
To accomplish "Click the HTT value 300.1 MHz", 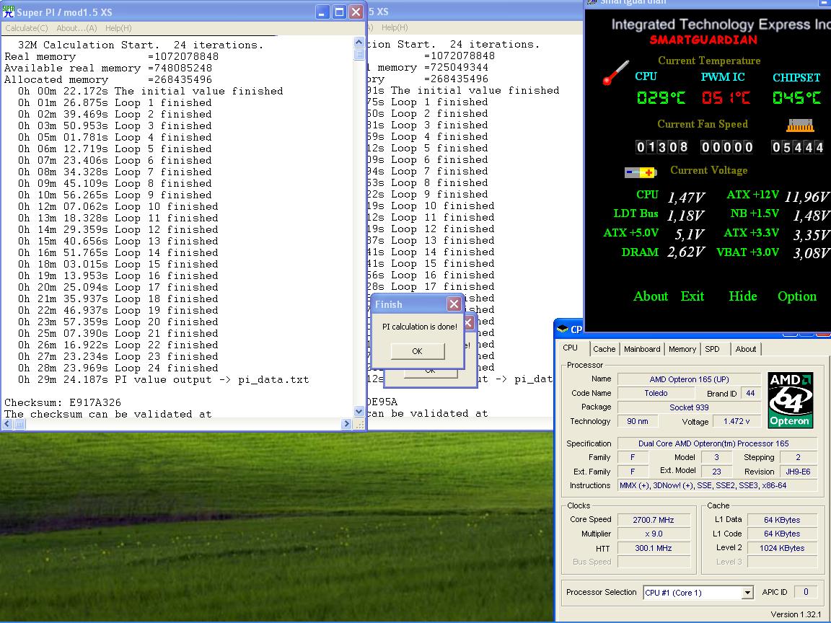I will coord(654,548).
